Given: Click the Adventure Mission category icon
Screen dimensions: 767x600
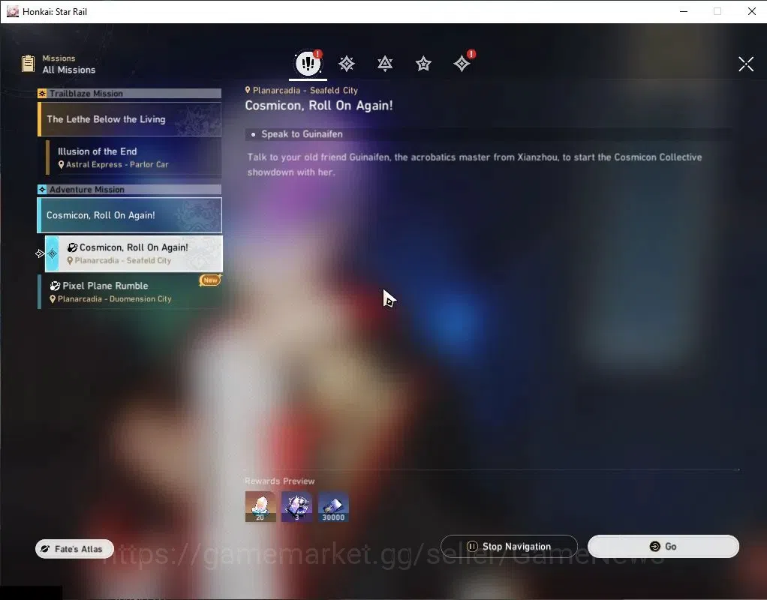Looking at the screenshot, I should pos(42,189).
